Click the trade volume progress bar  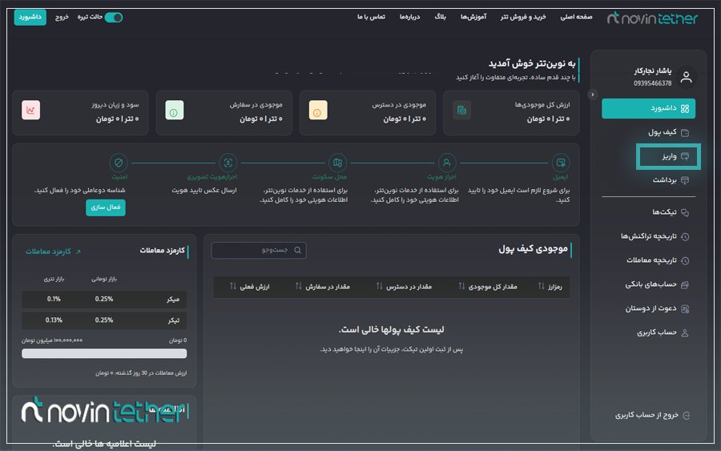click(104, 353)
